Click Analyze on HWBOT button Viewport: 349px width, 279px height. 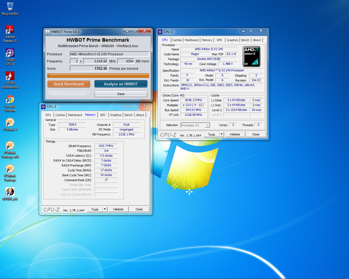point(121,84)
